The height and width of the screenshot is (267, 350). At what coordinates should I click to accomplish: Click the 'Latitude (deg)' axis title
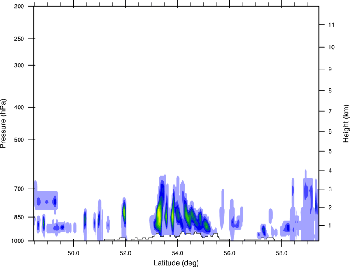tap(176, 263)
